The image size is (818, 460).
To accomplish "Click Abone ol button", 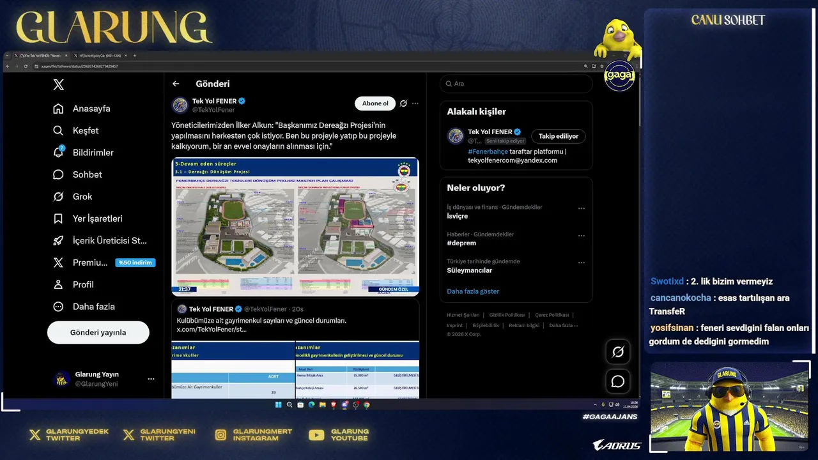I will [375, 103].
